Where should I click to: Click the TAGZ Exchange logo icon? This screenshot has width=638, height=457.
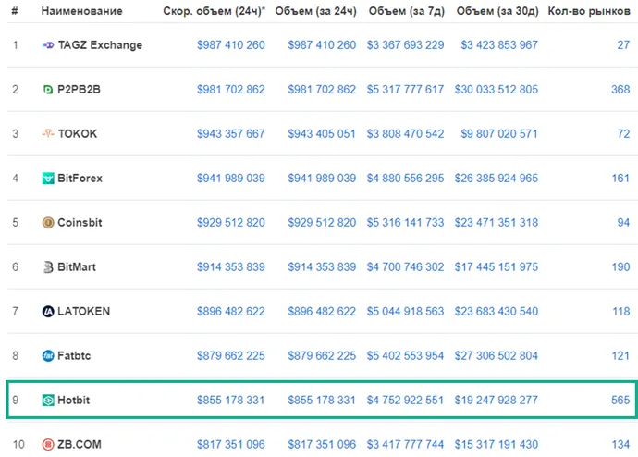[48, 45]
